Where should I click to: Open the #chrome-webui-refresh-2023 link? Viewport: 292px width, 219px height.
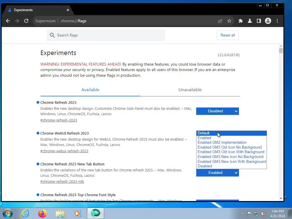(64, 151)
